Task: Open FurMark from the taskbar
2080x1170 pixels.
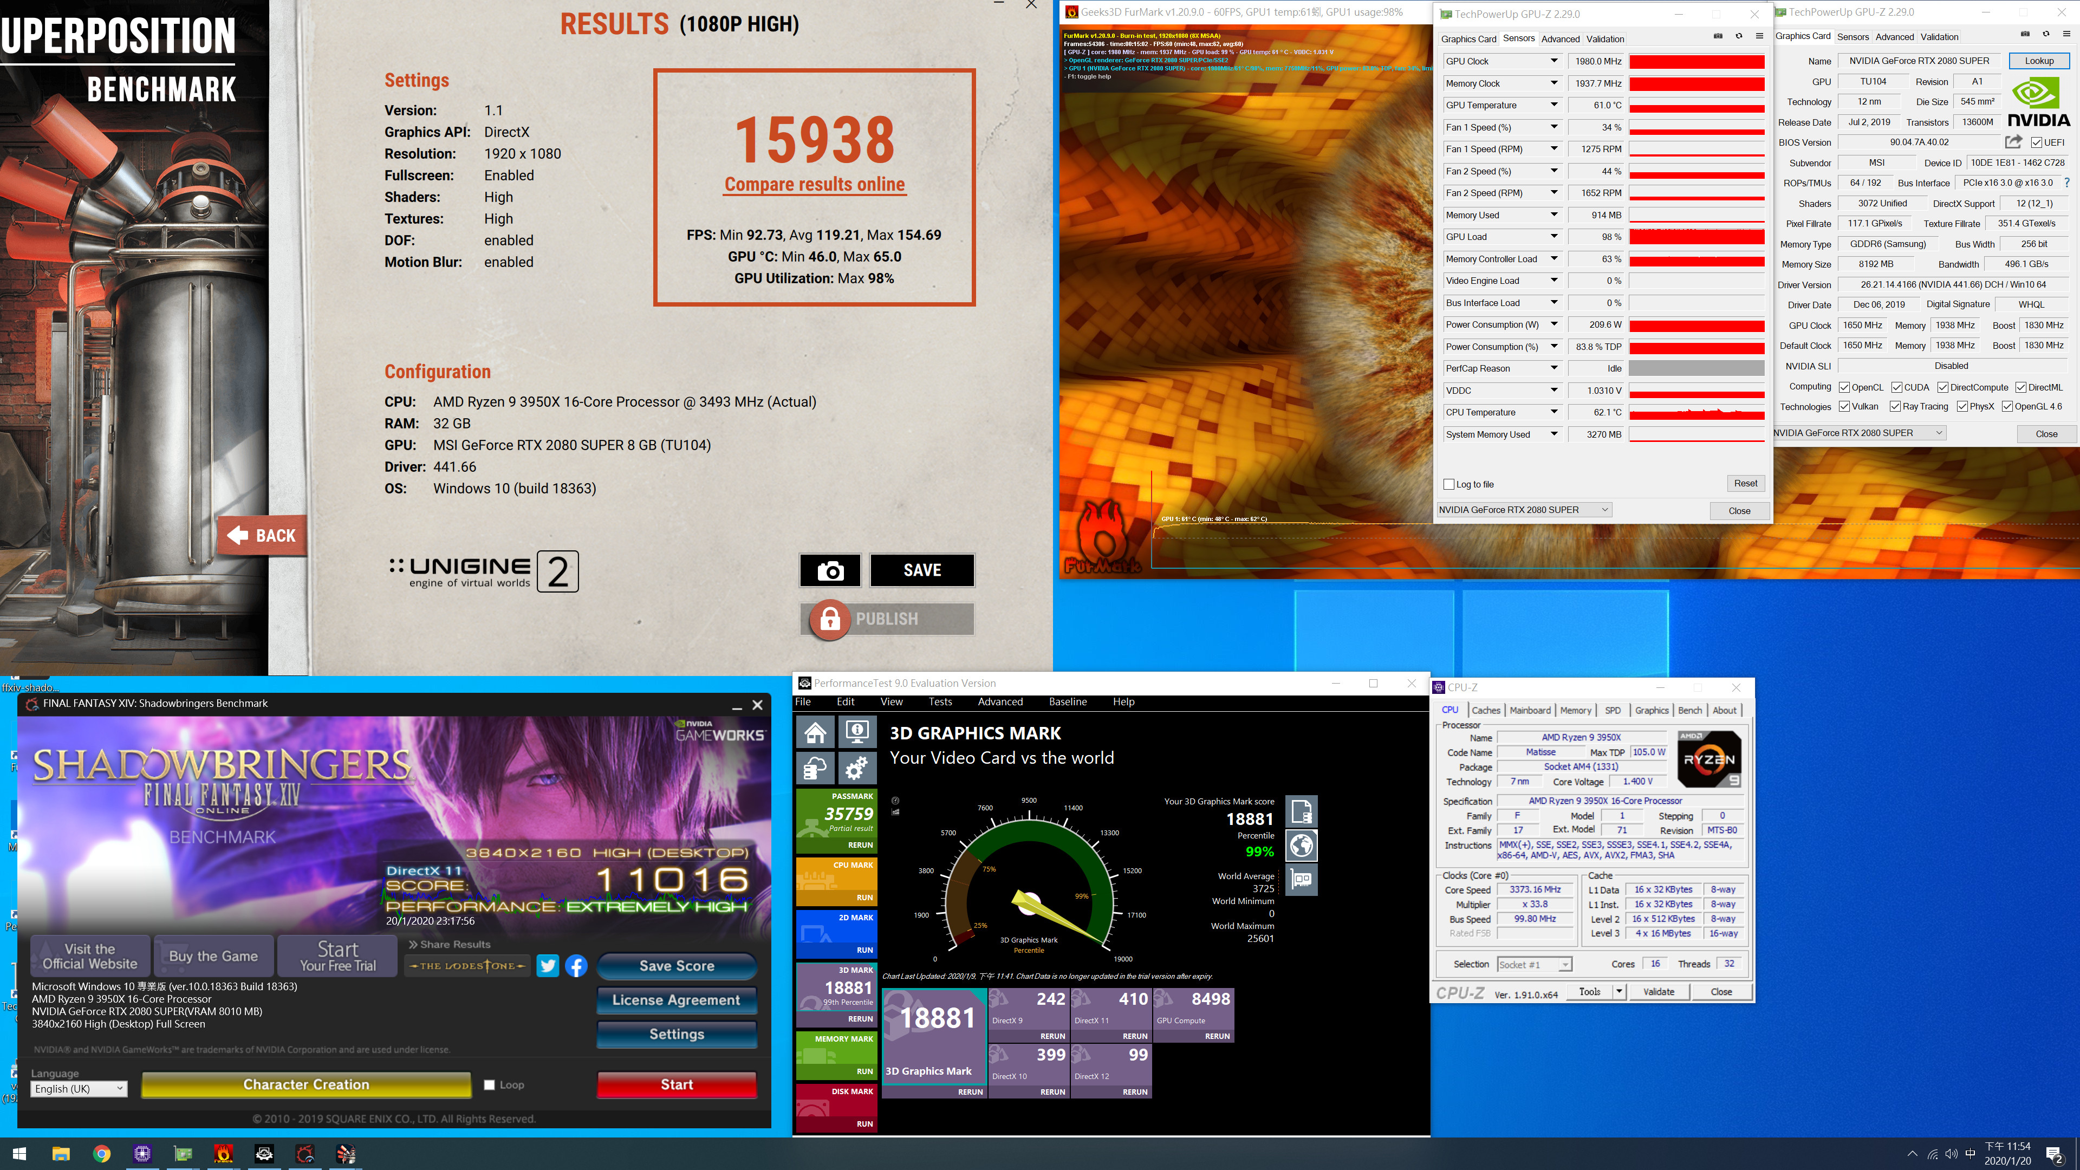Action: [x=224, y=1154]
